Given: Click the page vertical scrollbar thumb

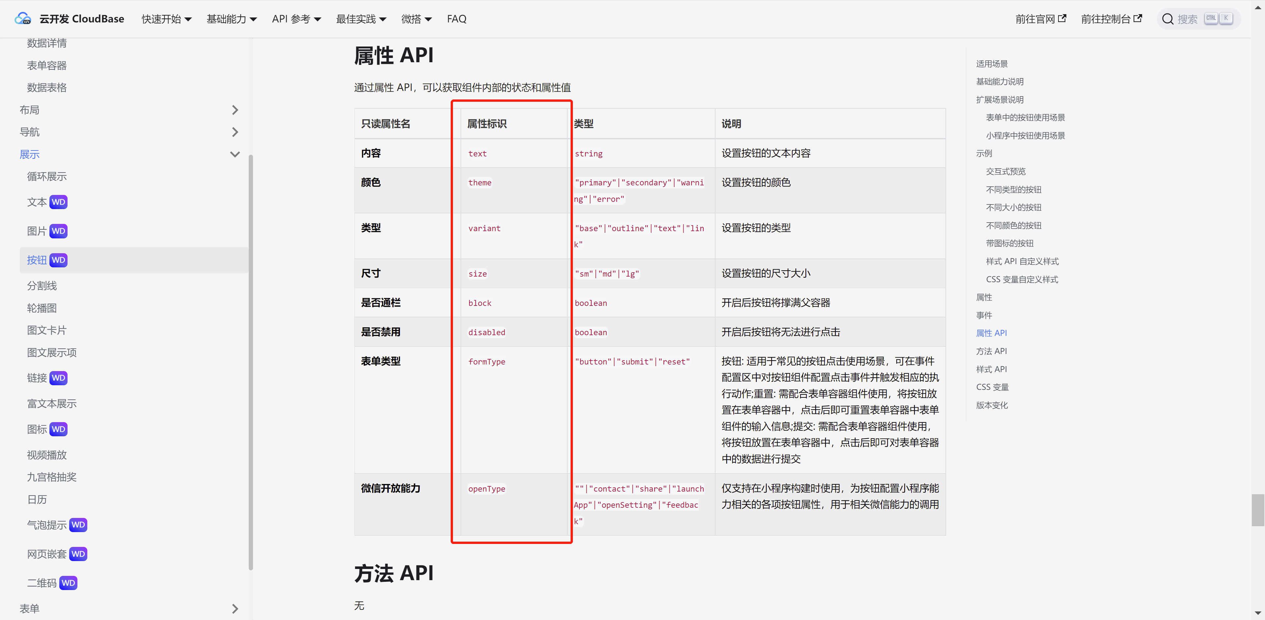Looking at the screenshot, I should [1258, 510].
